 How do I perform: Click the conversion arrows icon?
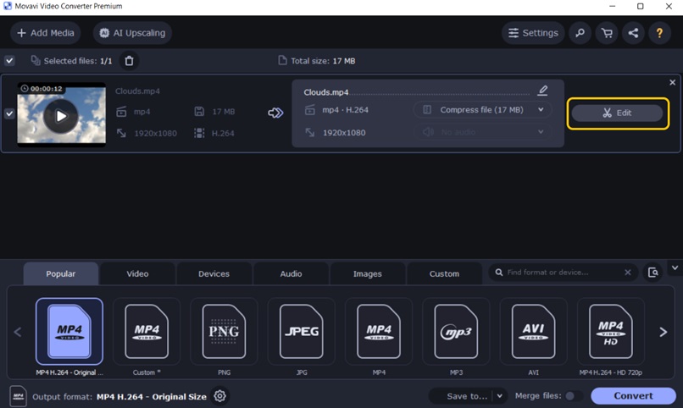click(275, 113)
